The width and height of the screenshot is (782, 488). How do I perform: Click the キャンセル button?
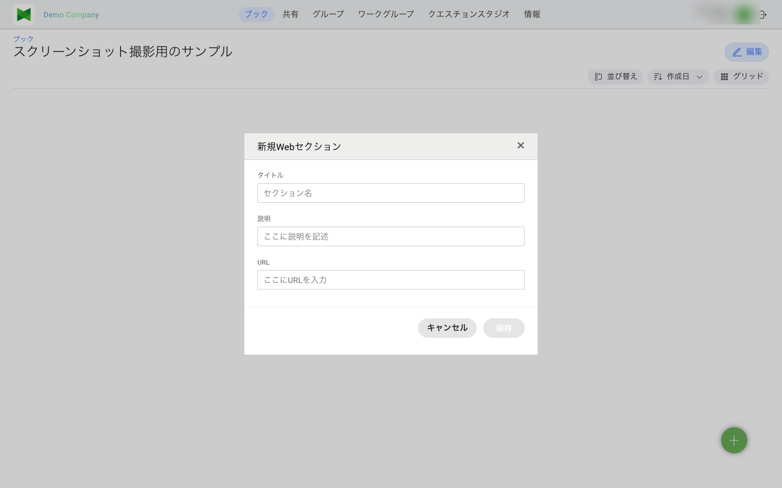(x=447, y=328)
